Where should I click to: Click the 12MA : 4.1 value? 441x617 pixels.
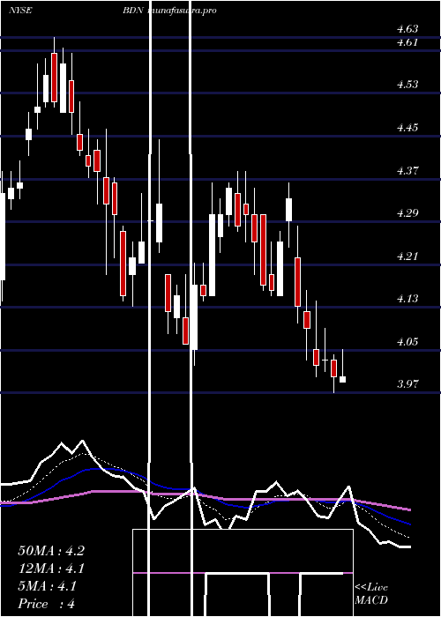[x=51, y=569]
